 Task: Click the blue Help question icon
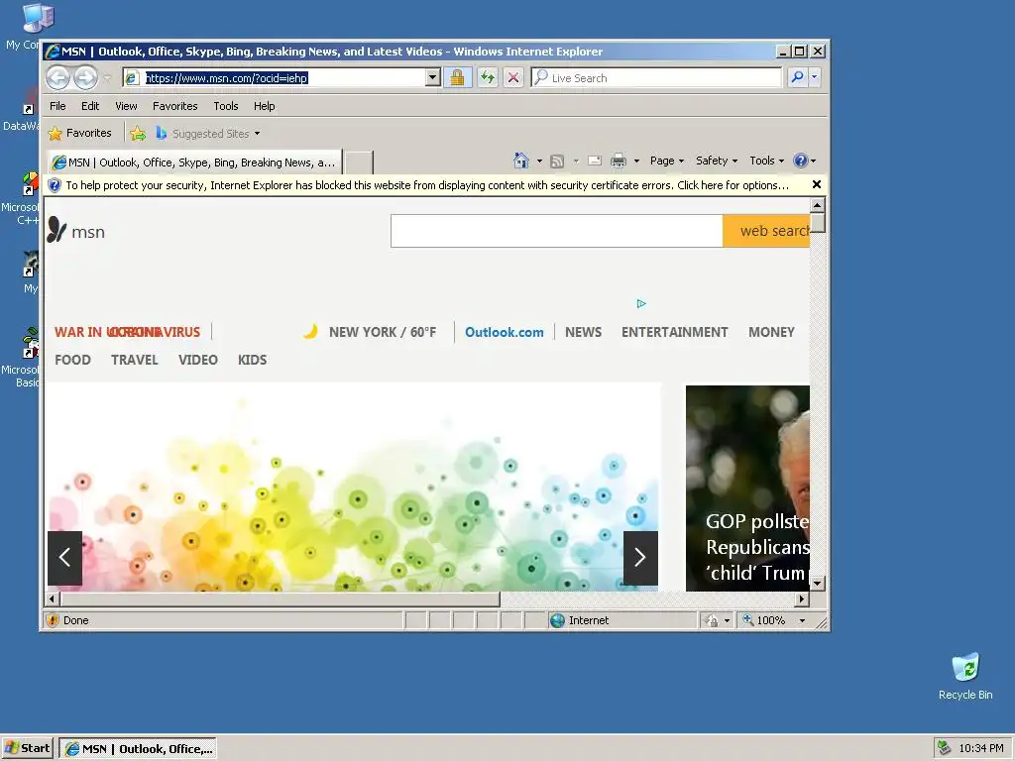pyautogui.click(x=801, y=161)
